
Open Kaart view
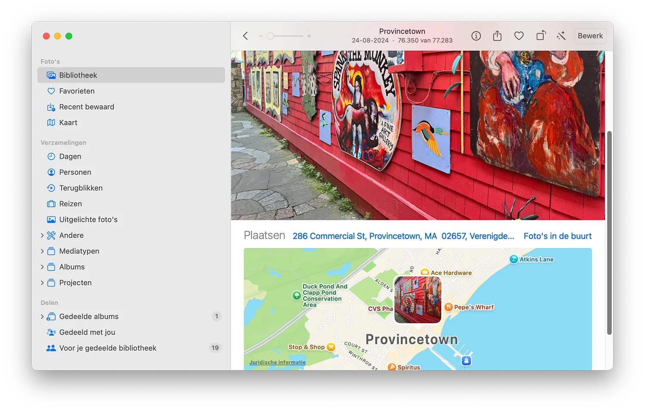131,123
